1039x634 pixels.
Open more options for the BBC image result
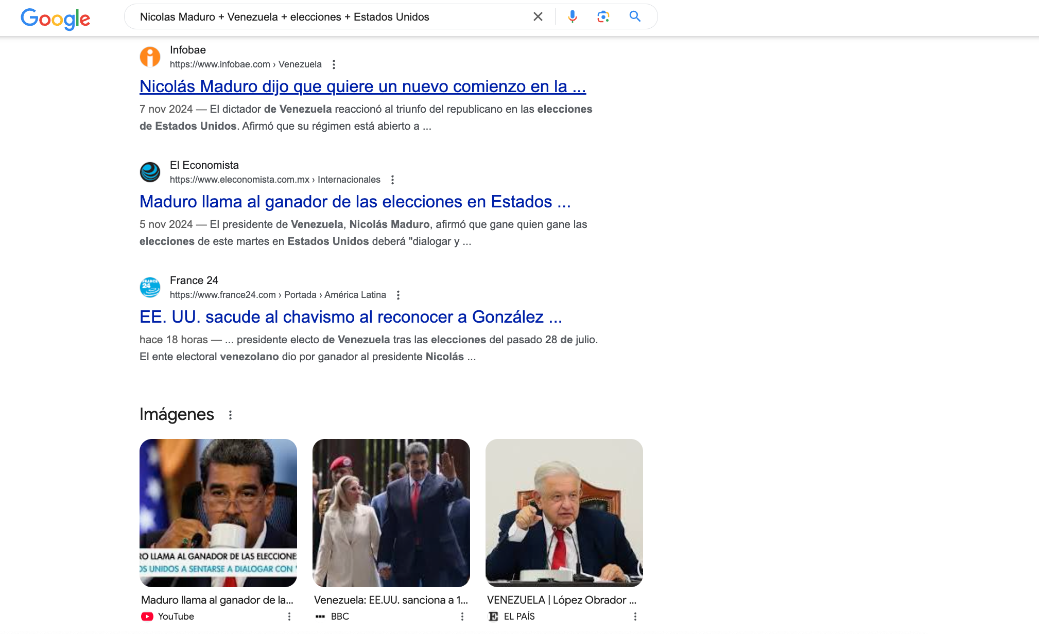[462, 617]
